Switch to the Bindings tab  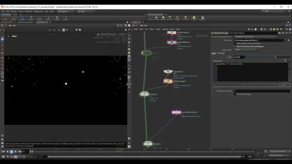pyautogui.click(x=221, y=53)
